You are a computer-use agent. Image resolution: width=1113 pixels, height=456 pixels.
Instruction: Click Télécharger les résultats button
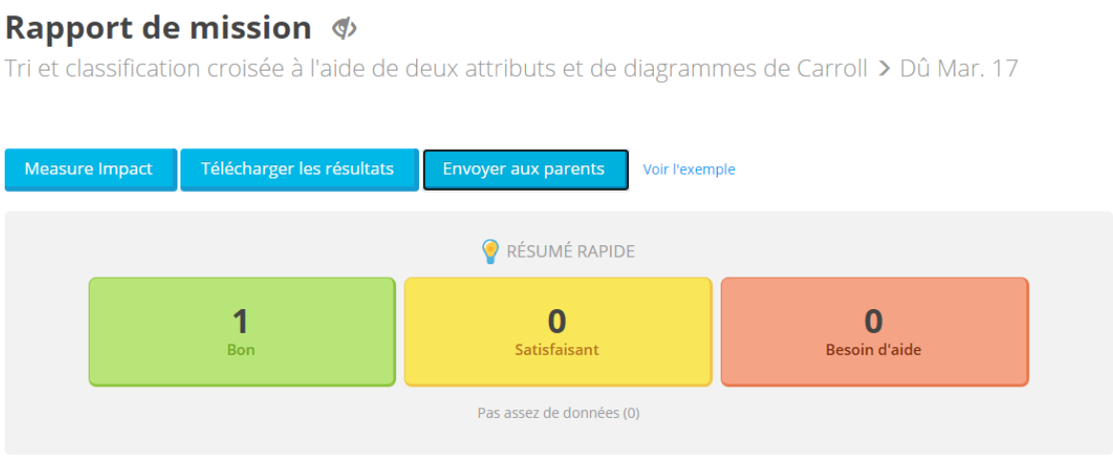tap(299, 170)
